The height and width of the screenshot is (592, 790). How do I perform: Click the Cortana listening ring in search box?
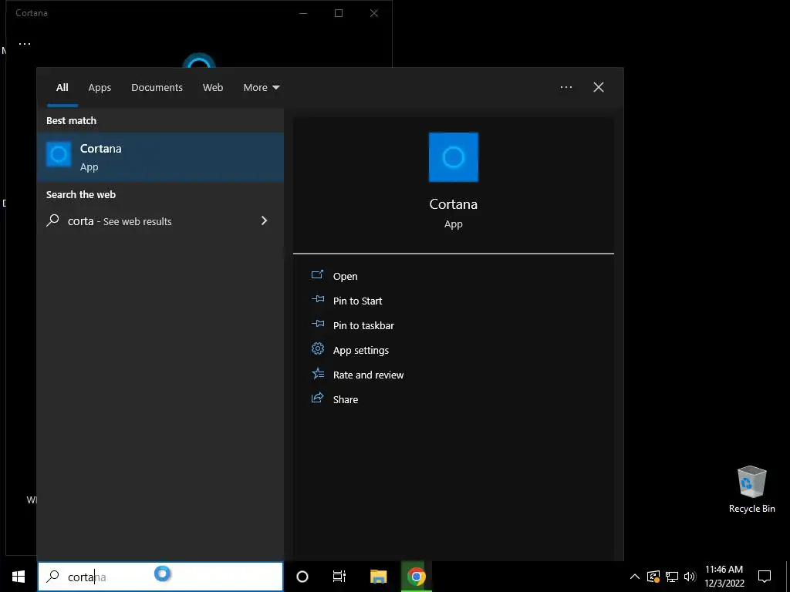(x=162, y=573)
